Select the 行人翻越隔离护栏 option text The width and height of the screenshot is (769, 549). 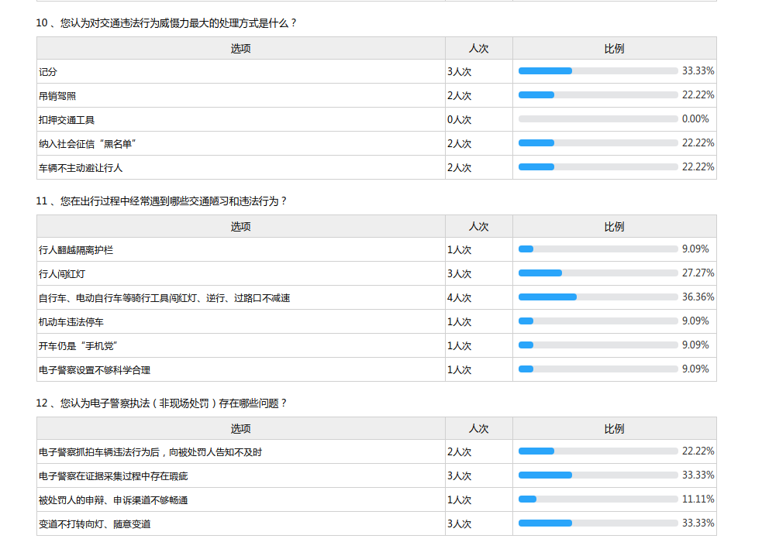click(76, 250)
